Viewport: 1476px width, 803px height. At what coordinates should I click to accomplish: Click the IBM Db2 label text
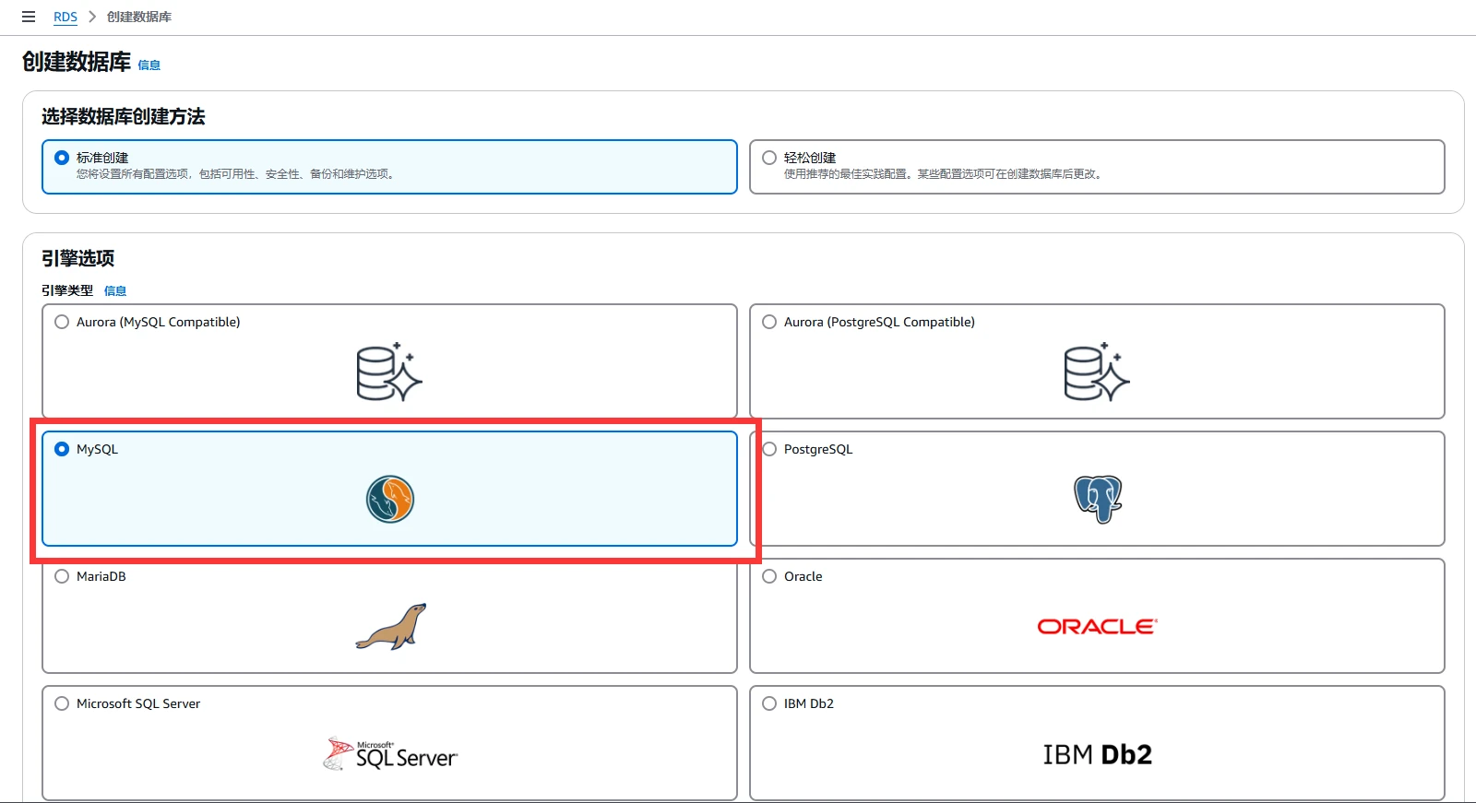809,703
